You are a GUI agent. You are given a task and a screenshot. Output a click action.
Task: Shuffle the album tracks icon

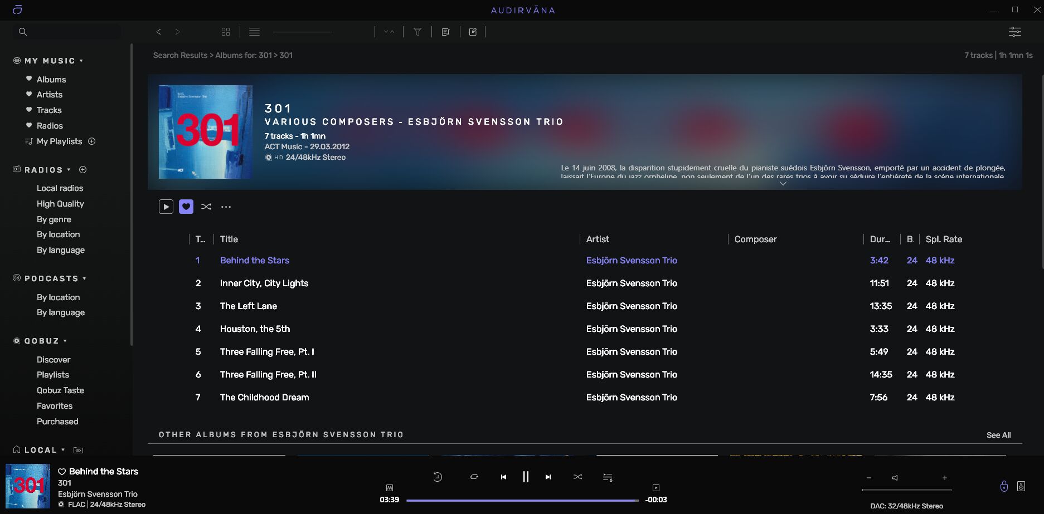pos(206,207)
